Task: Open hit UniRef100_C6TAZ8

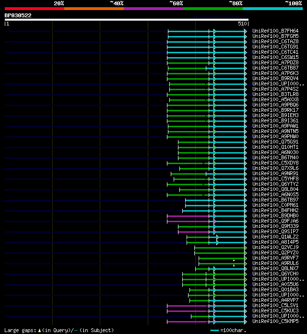Action: [275, 41]
